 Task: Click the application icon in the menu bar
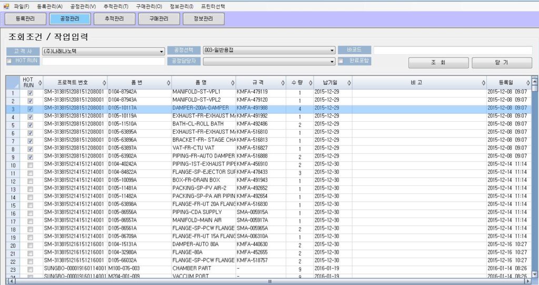(x=6, y=6)
